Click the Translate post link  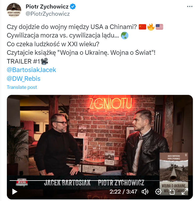click(x=22, y=87)
